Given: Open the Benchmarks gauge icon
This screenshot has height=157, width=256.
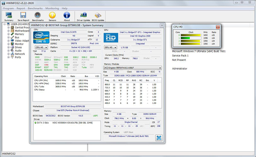Looking at the screenshot, I should (x=38, y=15).
